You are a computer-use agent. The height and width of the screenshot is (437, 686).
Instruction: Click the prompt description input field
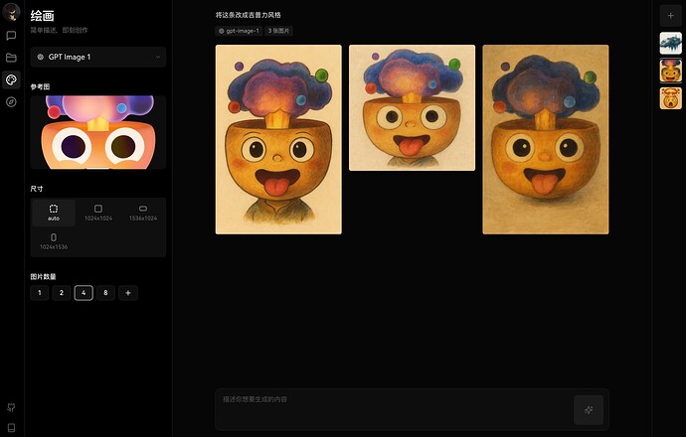pos(394,409)
